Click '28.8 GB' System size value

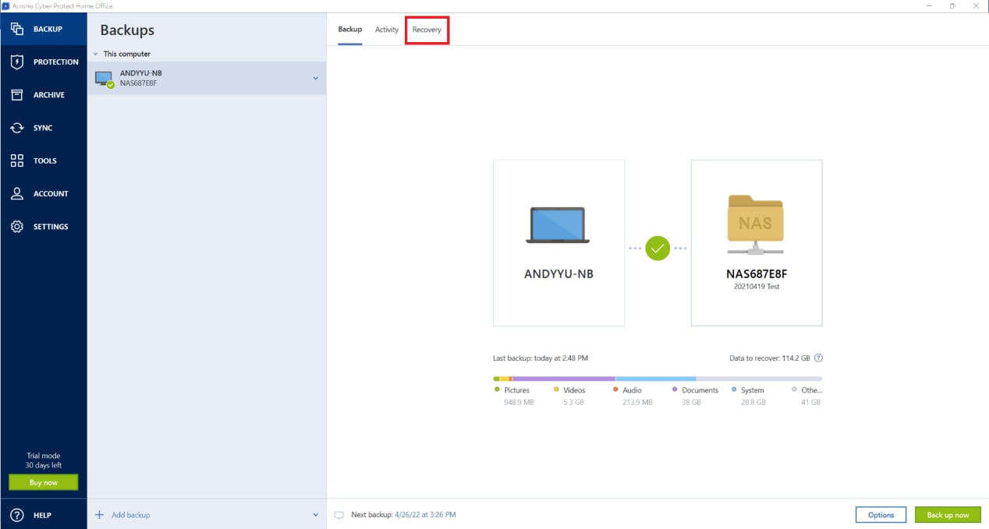coord(753,403)
